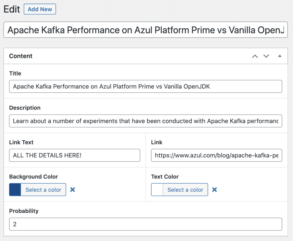Clear the Text Color with X icon
The image size is (293, 241).
tap(215, 190)
